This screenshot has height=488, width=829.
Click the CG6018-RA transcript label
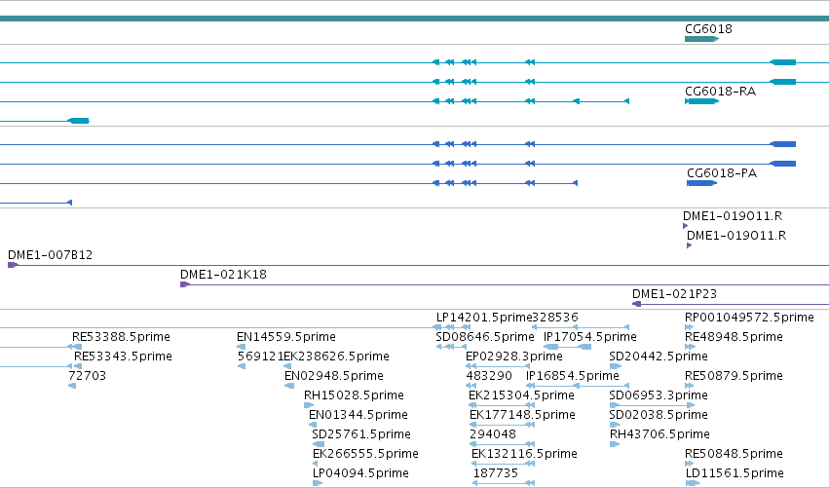pyautogui.click(x=720, y=91)
